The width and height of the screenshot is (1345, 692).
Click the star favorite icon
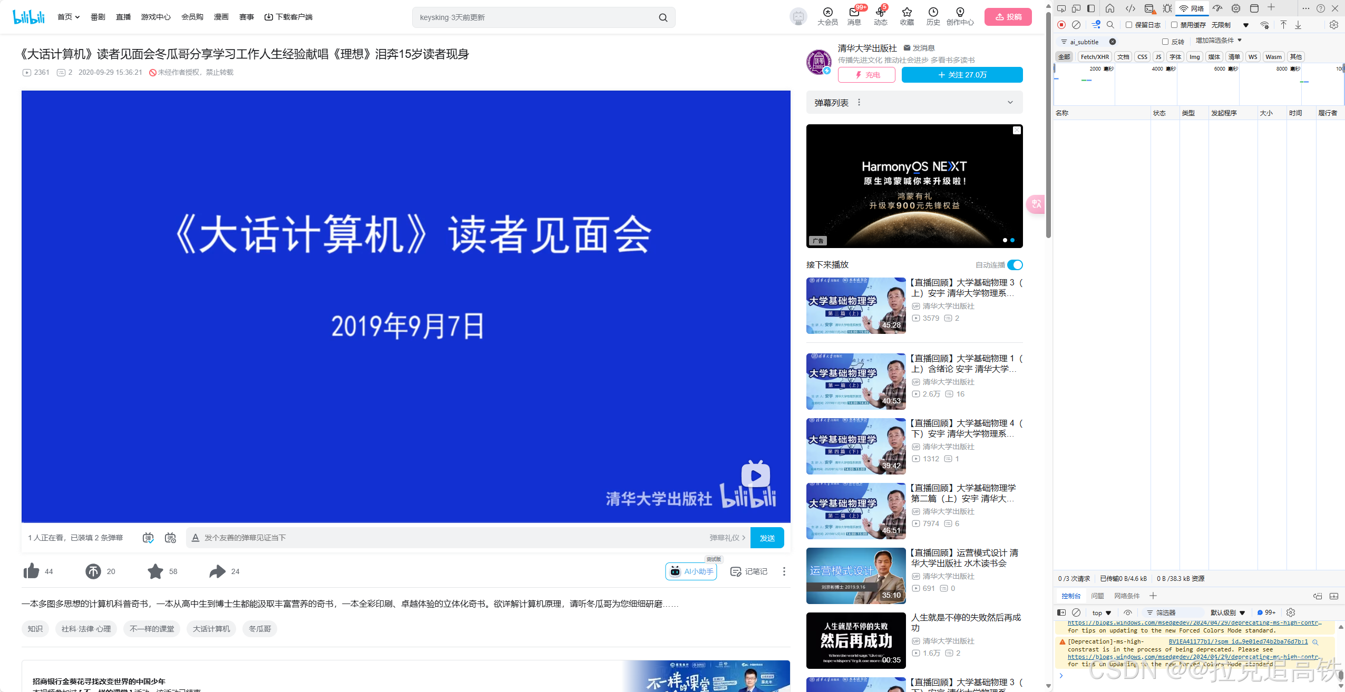click(155, 571)
